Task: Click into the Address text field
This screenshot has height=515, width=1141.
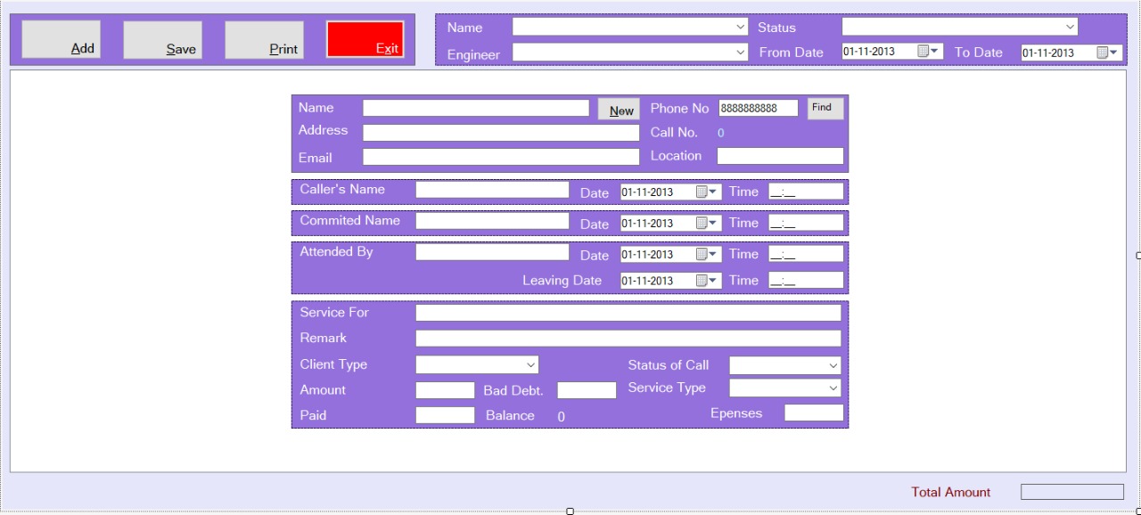Action: click(x=500, y=133)
